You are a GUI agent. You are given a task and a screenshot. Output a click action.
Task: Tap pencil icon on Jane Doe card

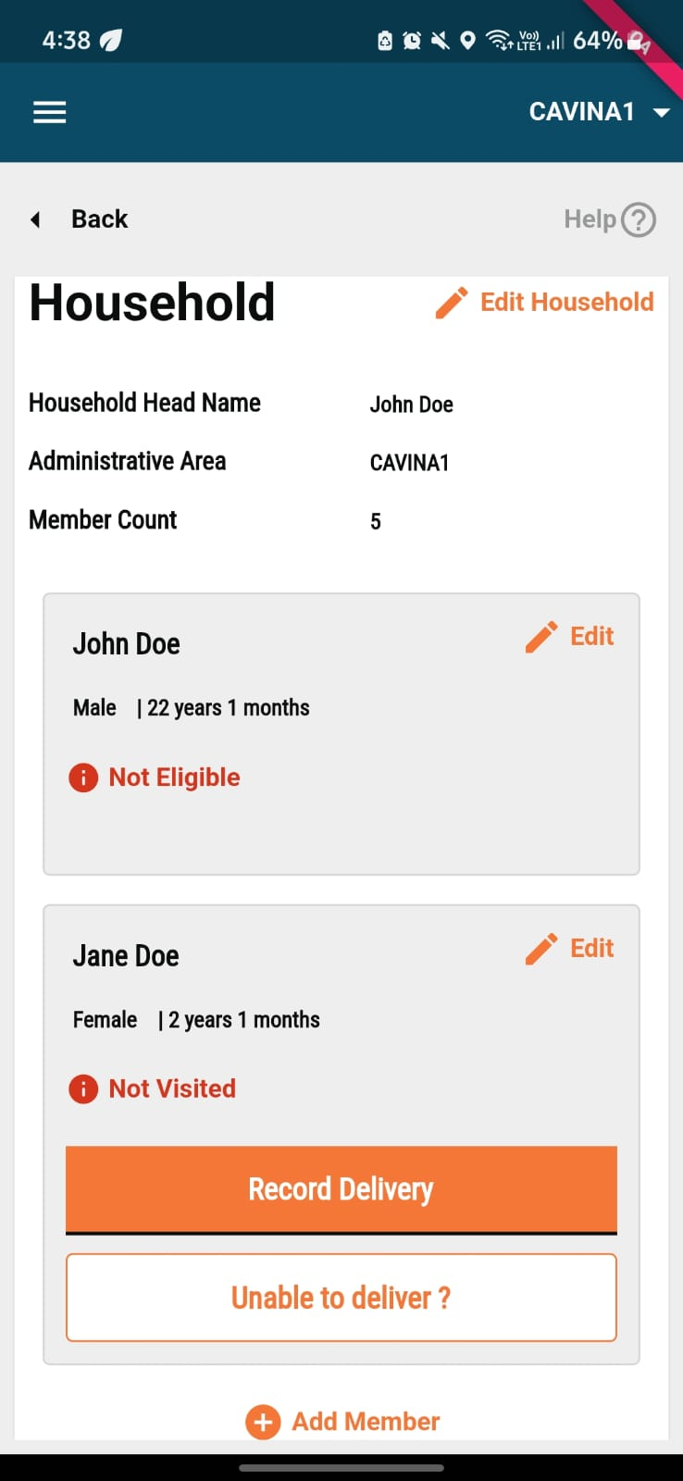pyautogui.click(x=541, y=949)
